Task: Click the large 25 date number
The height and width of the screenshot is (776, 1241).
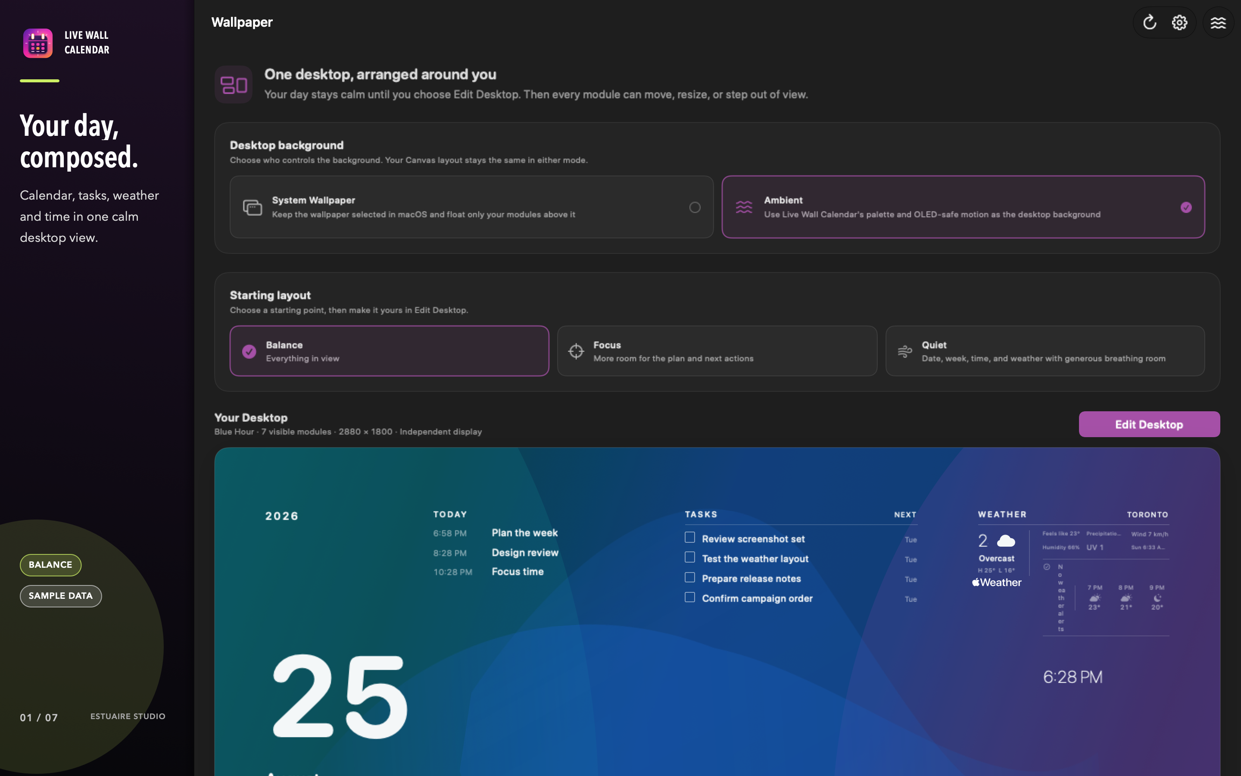Action: (340, 696)
